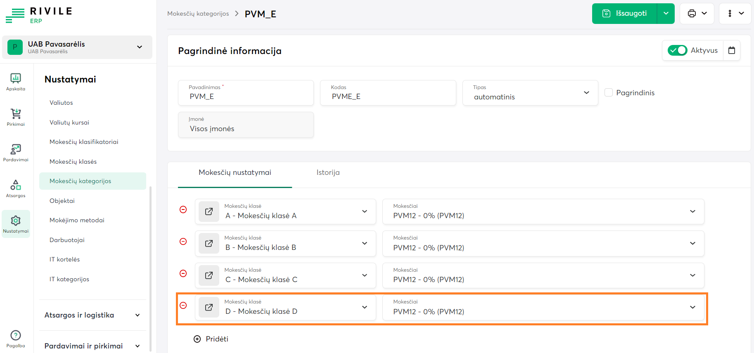The width and height of the screenshot is (754, 353).
Task: Toggle the Aktyvus switch
Action: point(677,50)
